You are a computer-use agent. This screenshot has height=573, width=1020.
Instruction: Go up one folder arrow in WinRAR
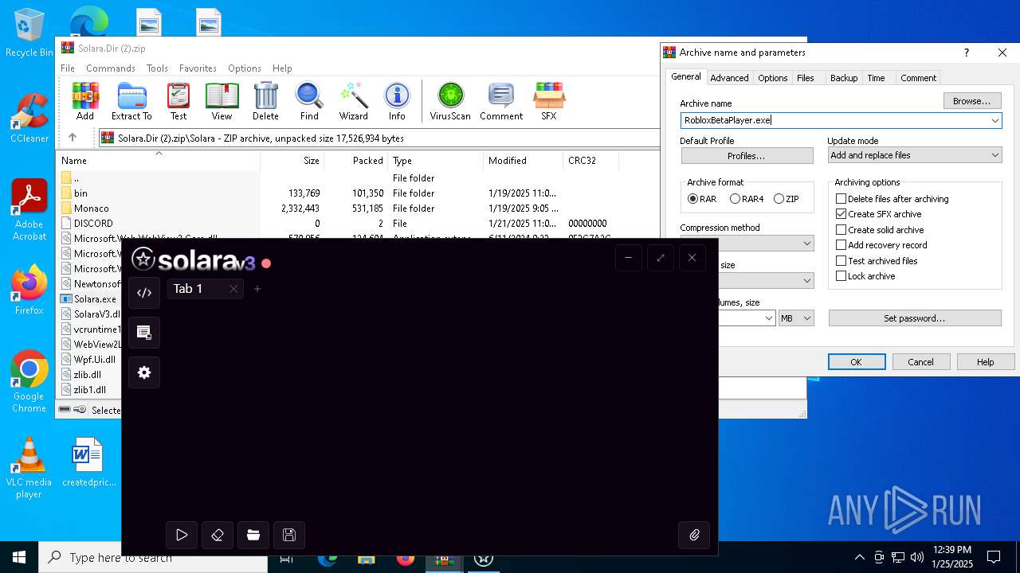tap(72, 138)
